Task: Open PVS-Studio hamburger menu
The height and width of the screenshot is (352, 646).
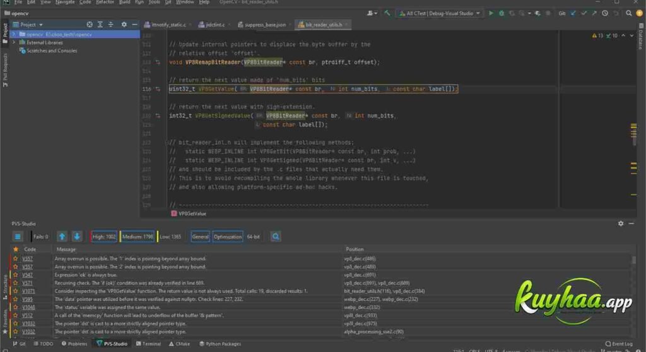Action: [17, 237]
